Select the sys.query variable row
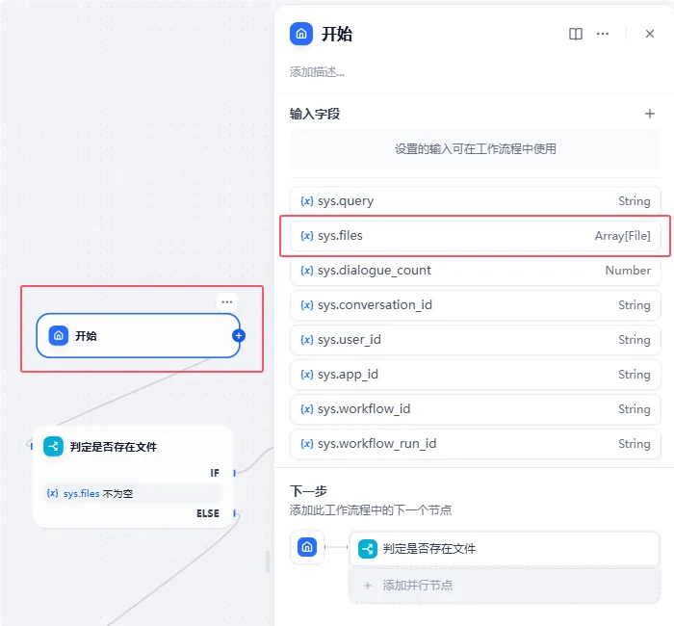This screenshot has width=674, height=626. click(x=476, y=201)
